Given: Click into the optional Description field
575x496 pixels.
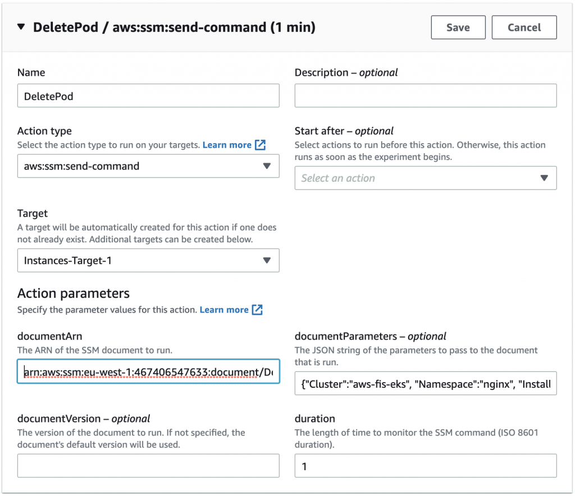Looking at the screenshot, I should 425,96.
